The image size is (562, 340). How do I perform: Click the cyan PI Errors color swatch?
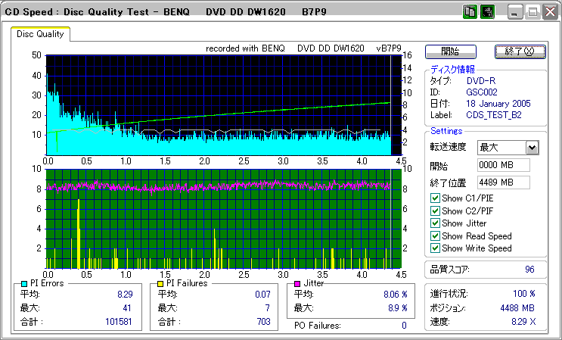pos(24,284)
